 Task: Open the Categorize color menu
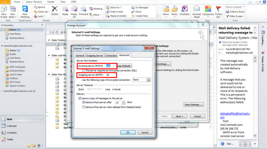(x=208, y=11)
